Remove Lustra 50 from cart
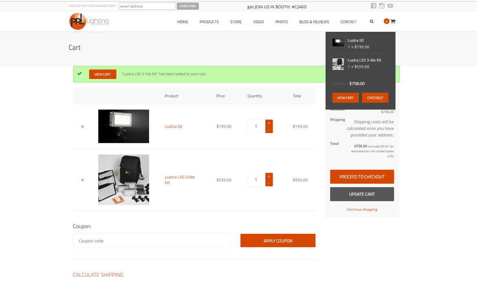This screenshot has height=285, width=477. [82, 127]
